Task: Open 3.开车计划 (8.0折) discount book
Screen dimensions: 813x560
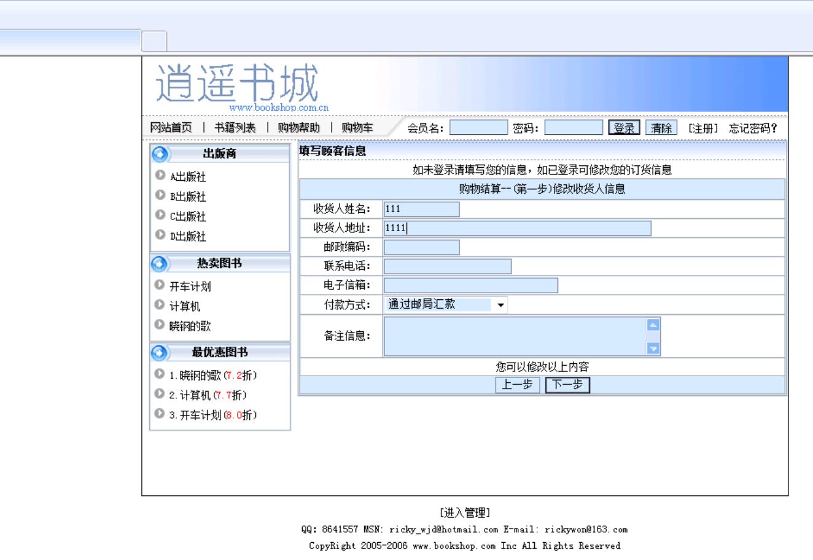Action: click(213, 415)
